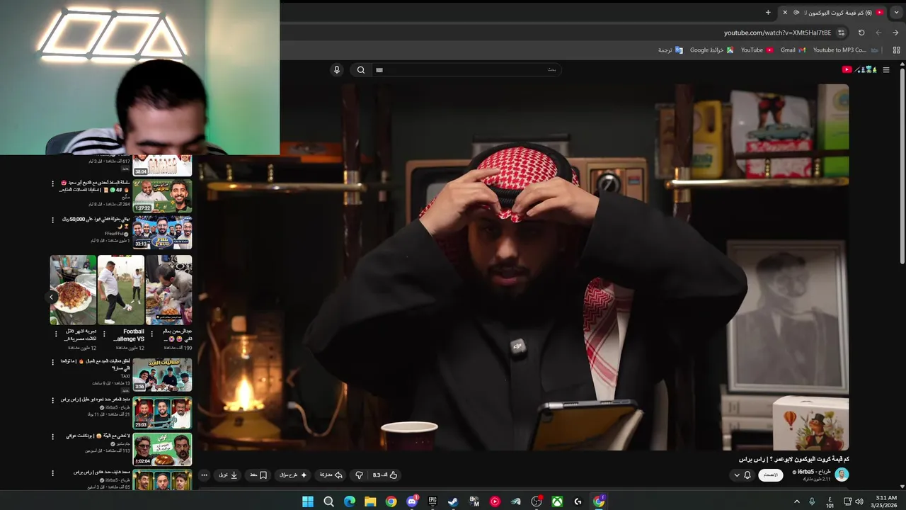
Task: Launch Microsoft Edge from taskbar
Action: [350, 501]
